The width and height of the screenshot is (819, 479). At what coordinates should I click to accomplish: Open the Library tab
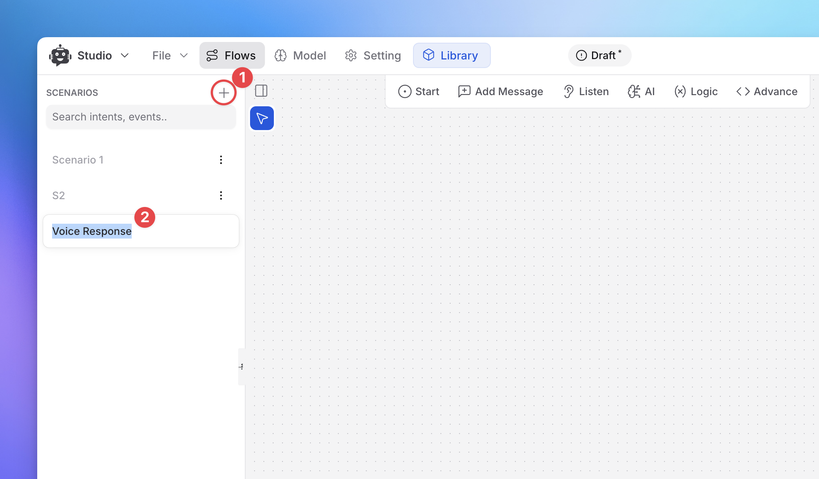click(451, 55)
